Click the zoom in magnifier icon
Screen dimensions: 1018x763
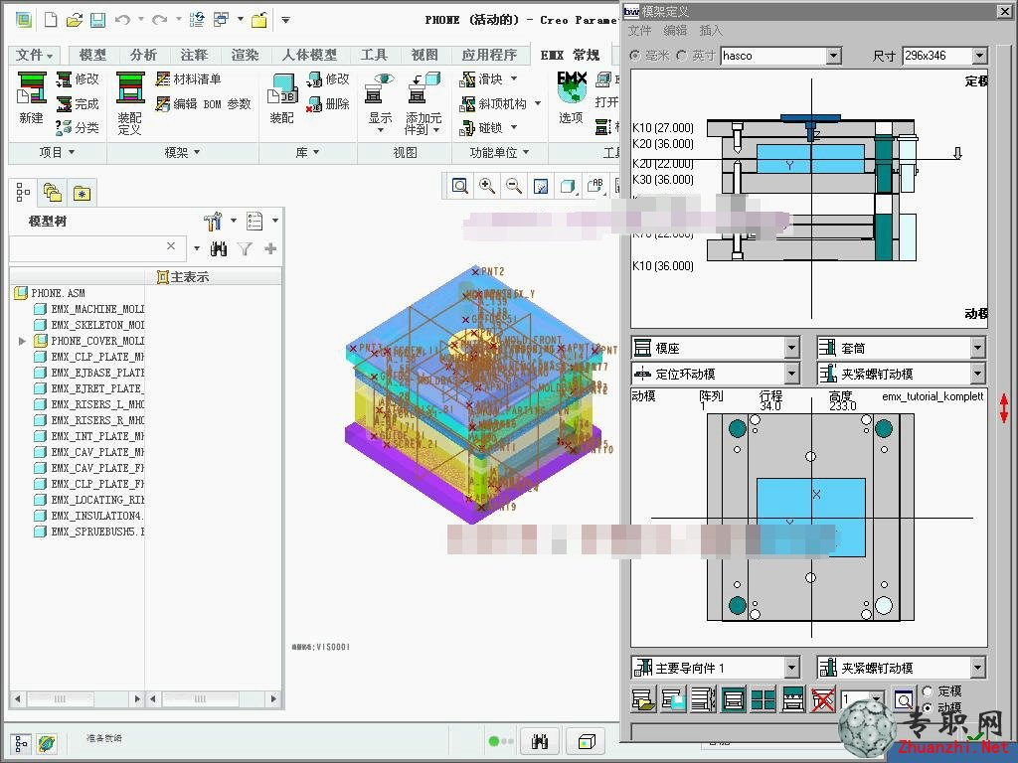tap(487, 186)
